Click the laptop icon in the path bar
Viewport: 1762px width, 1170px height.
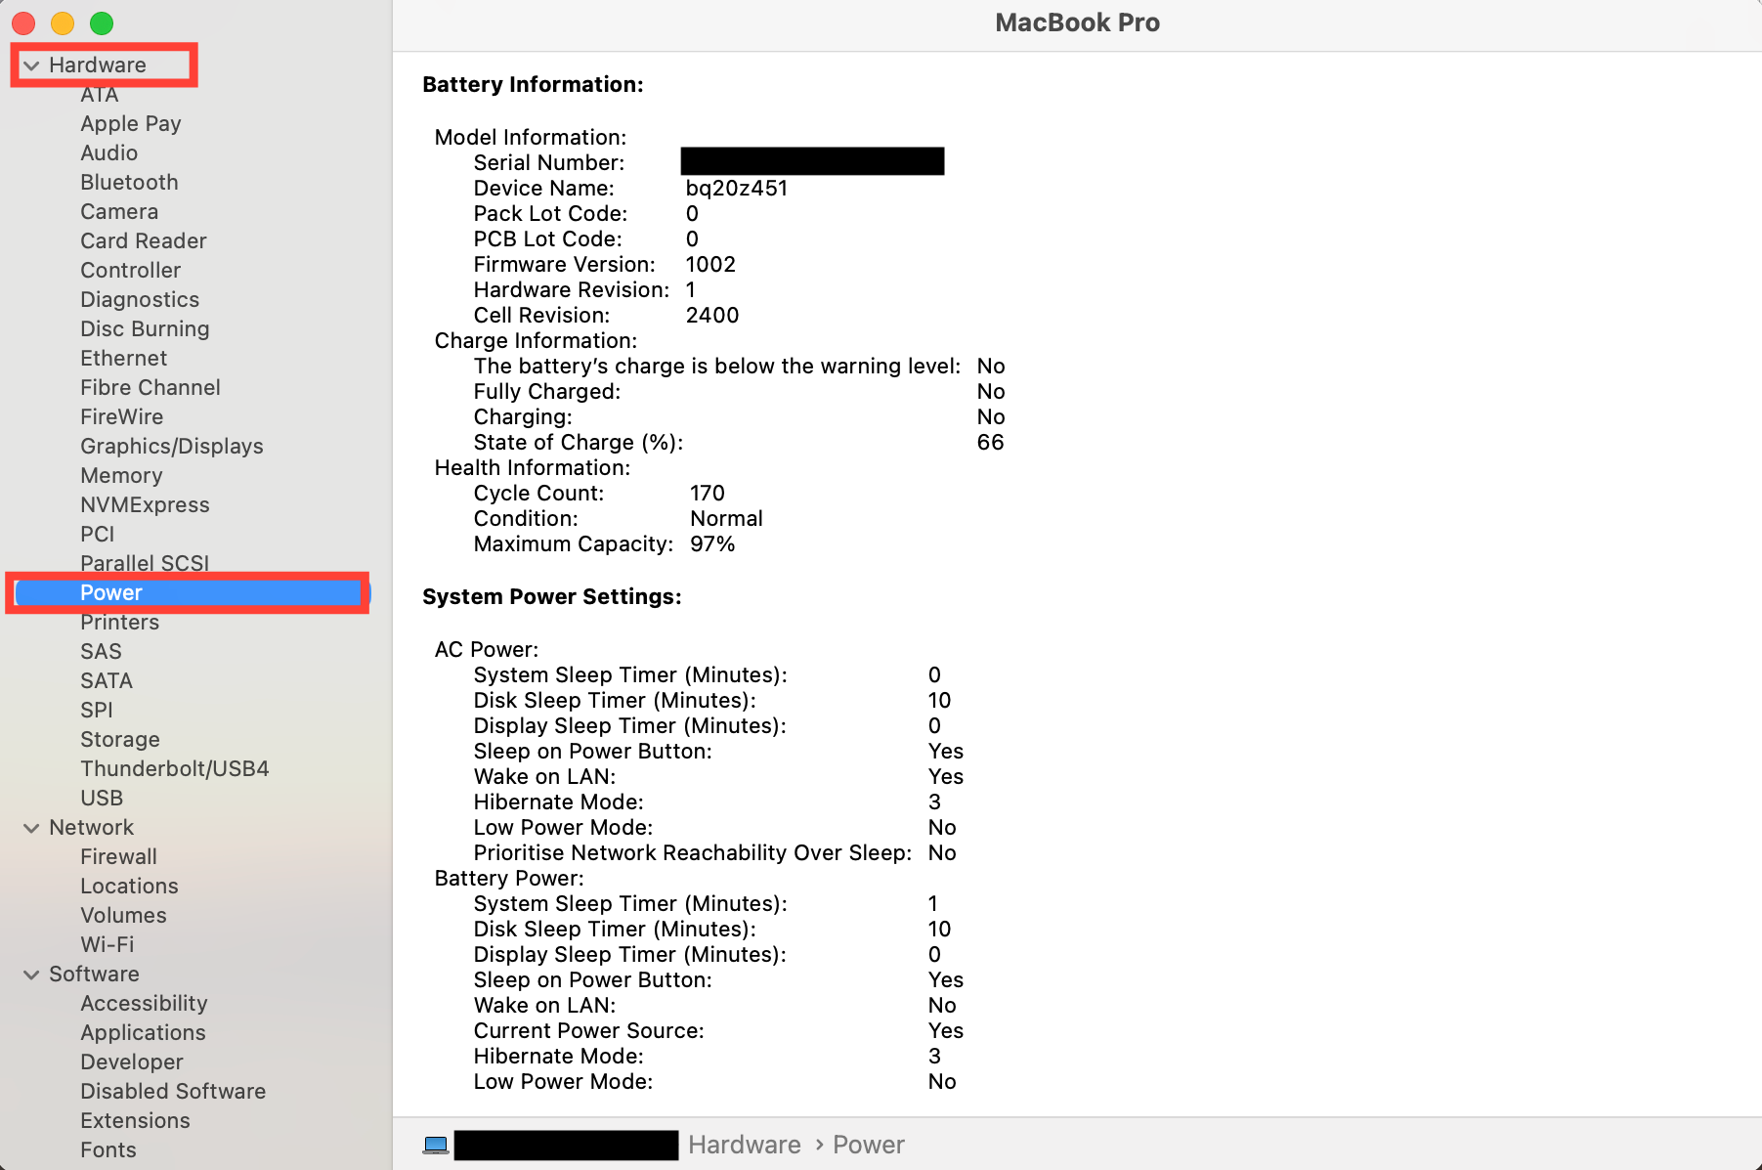[436, 1145]
